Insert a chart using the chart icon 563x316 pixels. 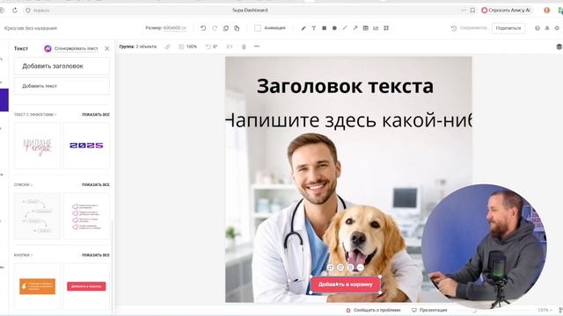[x=376, y=28]
